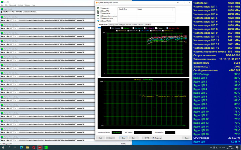Click the Worker #16 window icon in Prime95
The width and height of the screenshot is (241, 150).
[2, 137]
